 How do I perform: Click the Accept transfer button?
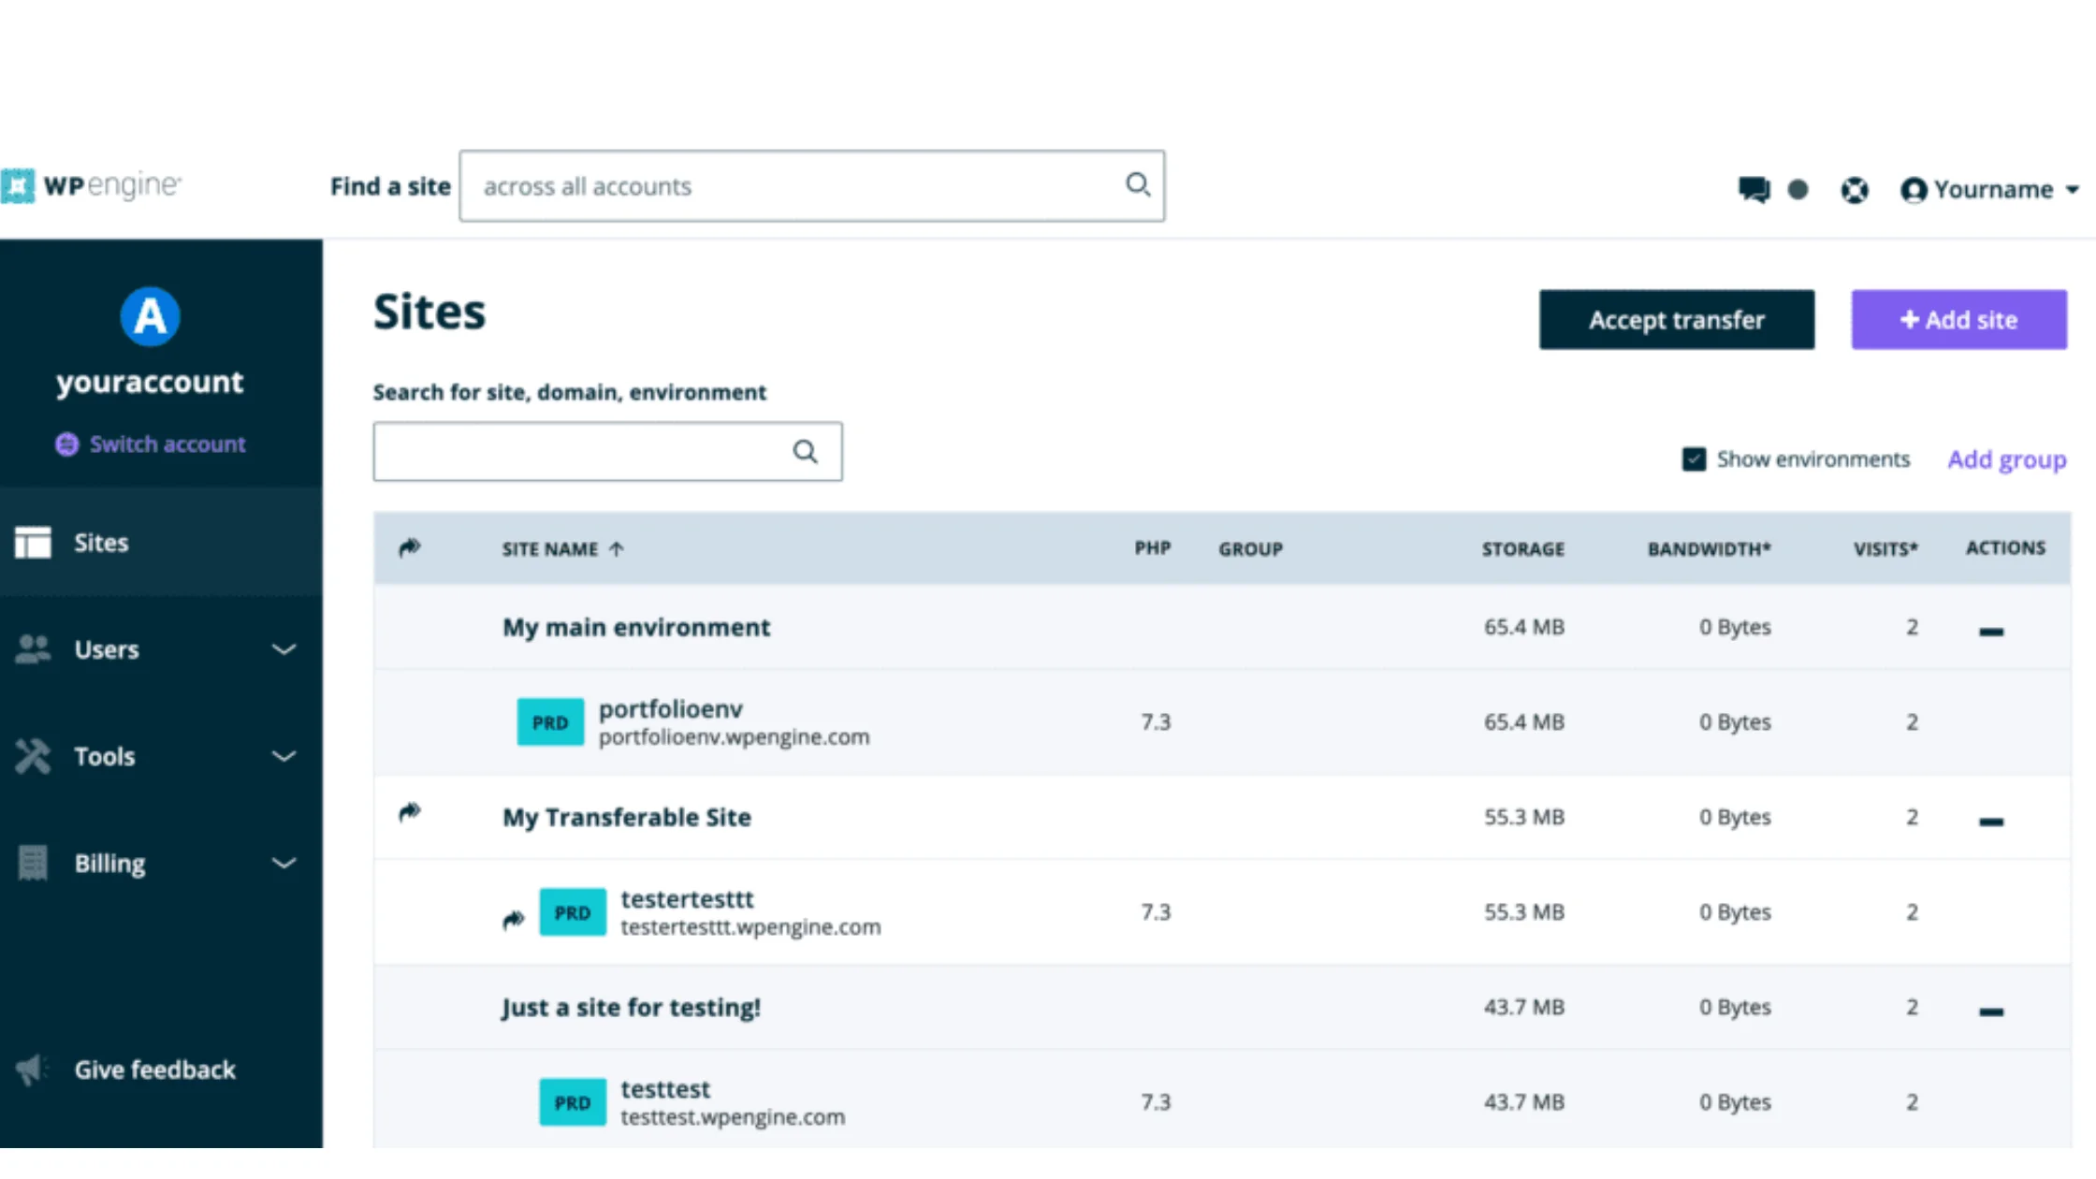(x=1676, y=319)
